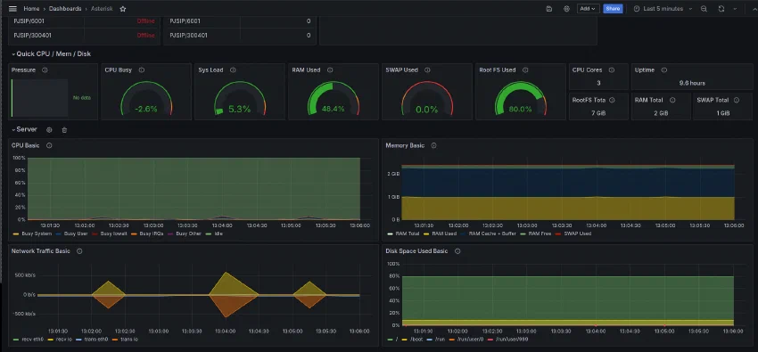The height and width of the screenshot is (352, 758).
Task: Click the Disk Space Used Basic info icon
Action: tap(457, 251)
